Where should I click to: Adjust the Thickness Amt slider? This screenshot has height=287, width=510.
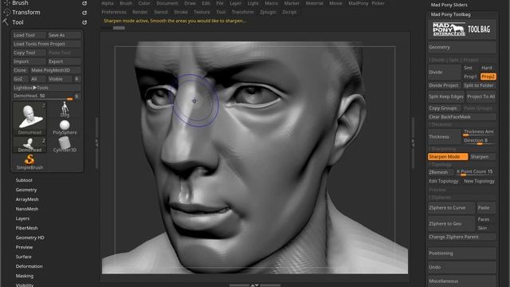[x=479, y=132]
